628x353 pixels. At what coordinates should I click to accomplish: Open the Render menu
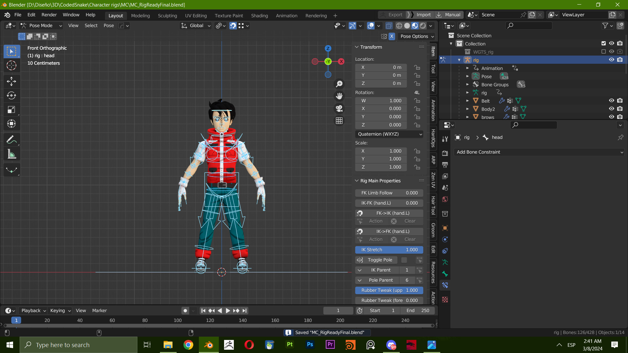[49, 15]
